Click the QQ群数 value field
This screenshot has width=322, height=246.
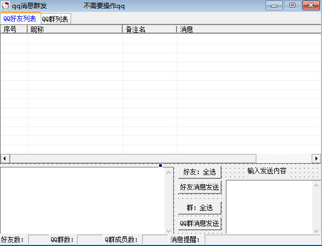pos(90,239)
